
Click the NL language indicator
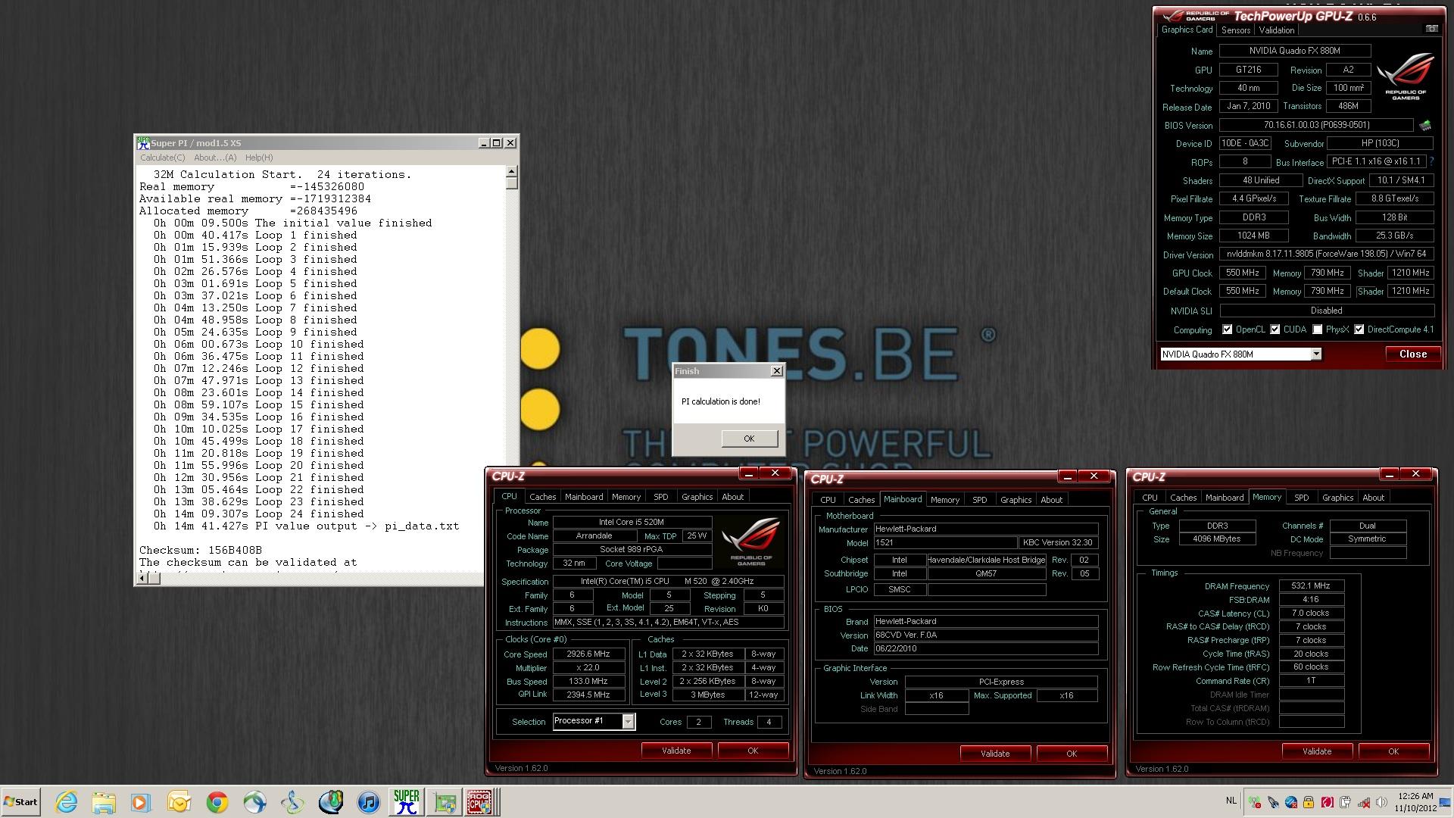point(1231,801)
